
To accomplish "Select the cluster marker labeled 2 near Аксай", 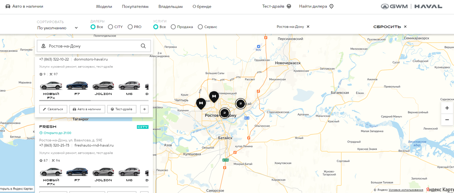I will (x=240, y=103).
